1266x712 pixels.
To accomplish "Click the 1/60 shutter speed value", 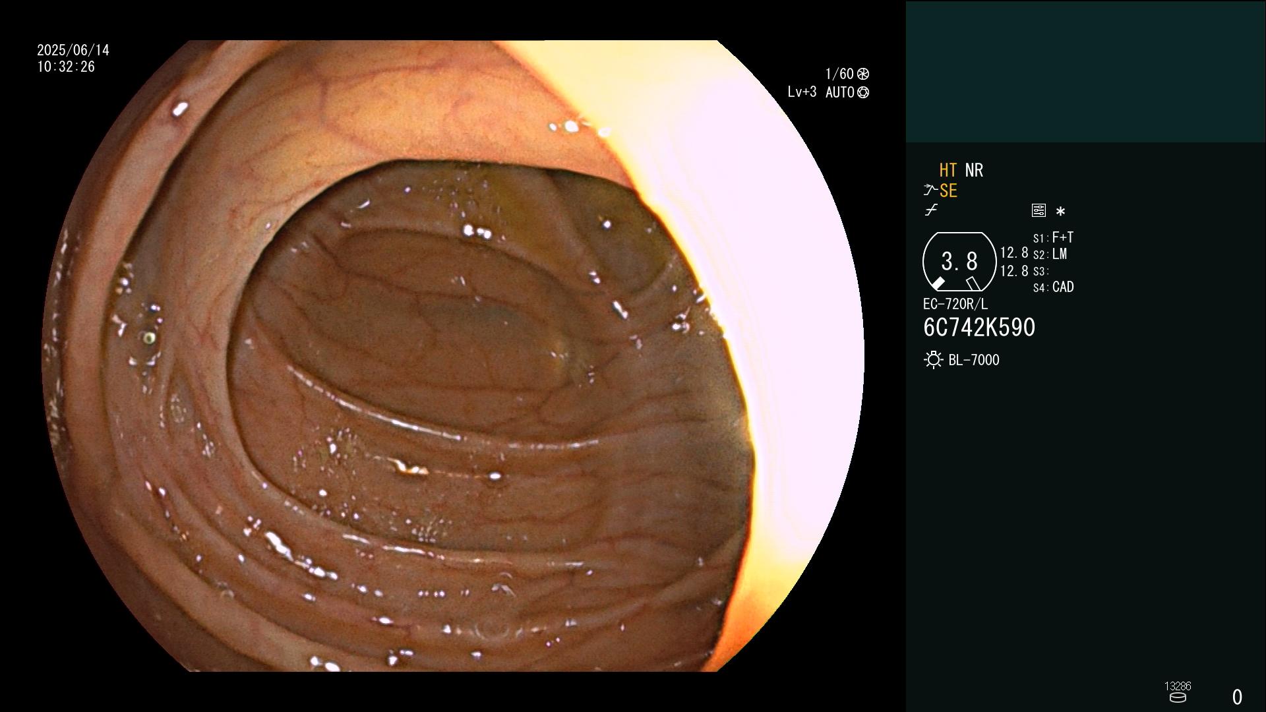I will pos(839,74).
